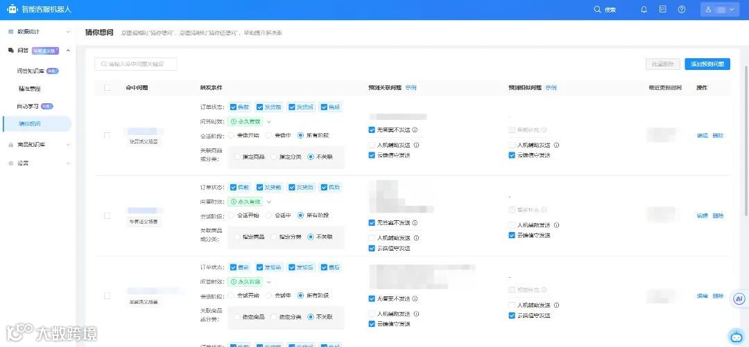This screenshot has width=749, height=347.
Task: Uncheck first row's 云端值守发送 under 预测相似问题
Action: [x=512, y=155]
